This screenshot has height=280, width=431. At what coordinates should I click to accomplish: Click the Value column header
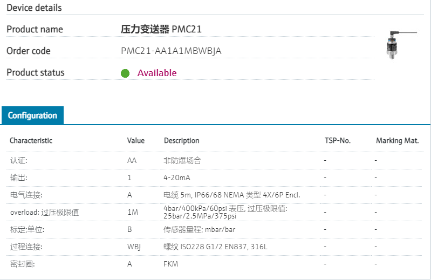136,141
